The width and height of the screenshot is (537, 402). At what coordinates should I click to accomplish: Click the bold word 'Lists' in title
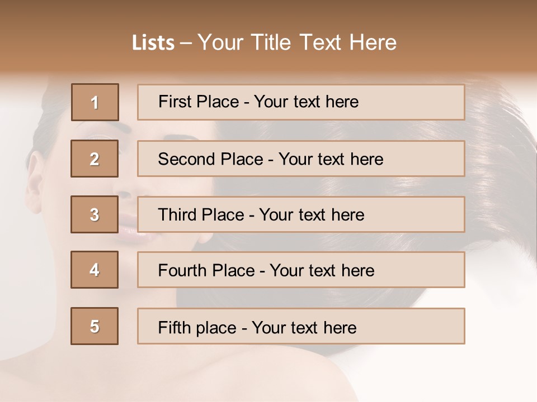pyautogui.click(x=153, y=43)
